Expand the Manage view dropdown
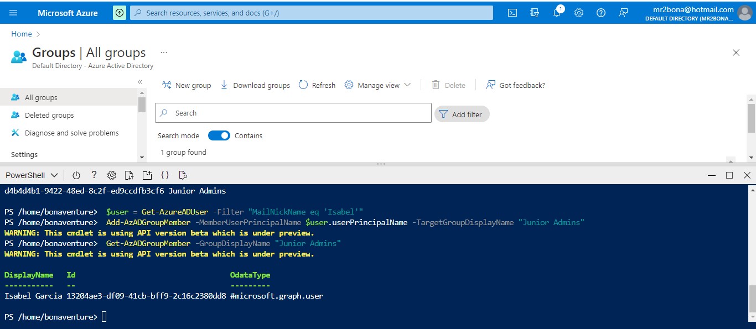The width and height of the screenshot is (756, 329). [x=378, y=85]
